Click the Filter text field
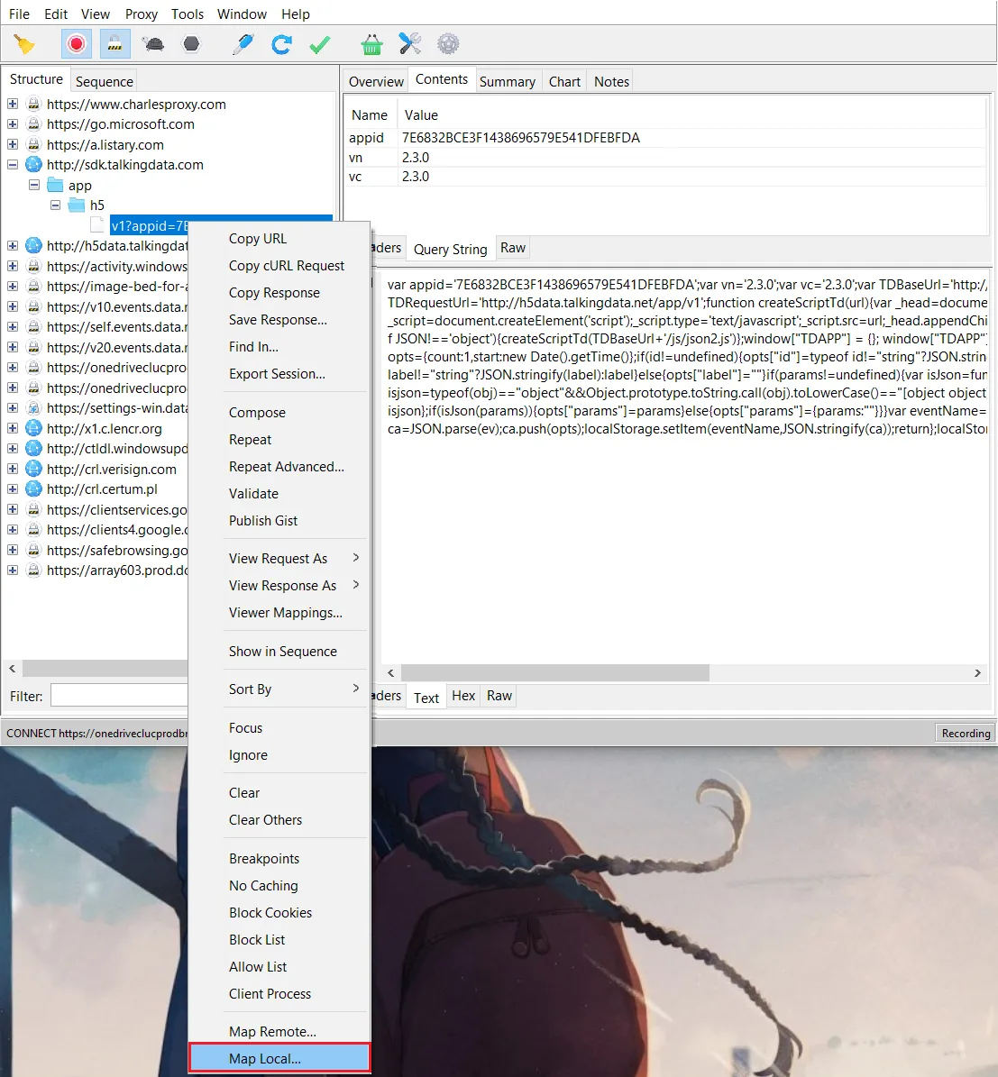 coord(120,696)
